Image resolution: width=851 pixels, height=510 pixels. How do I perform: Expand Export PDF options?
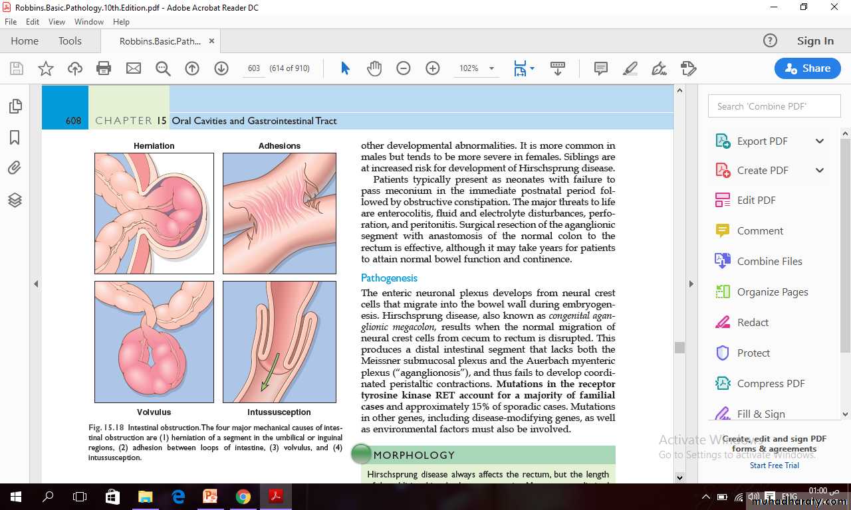820,141
